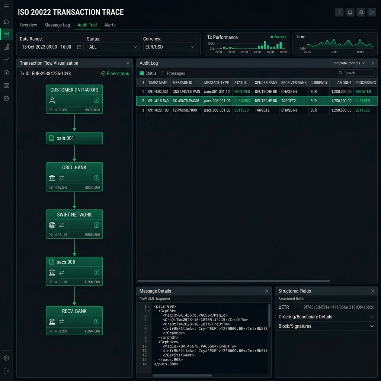Close the Structured Fields panel
Viewport: 381px width, 381px height.
372,291
